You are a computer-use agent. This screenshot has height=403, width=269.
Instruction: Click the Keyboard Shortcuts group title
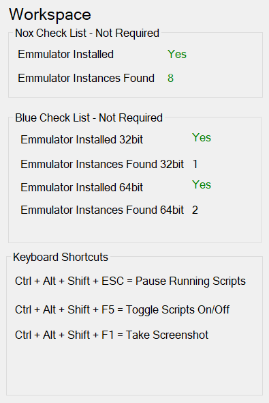coord(61,258)
